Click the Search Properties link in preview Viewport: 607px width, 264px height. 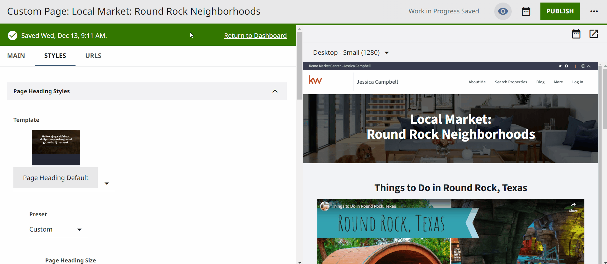pyautogui.click(x=511, y=82)
